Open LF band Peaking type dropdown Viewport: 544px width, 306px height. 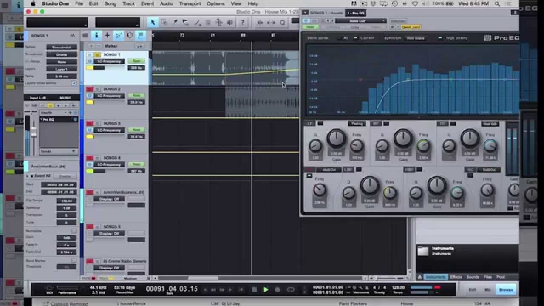point(357,124)
